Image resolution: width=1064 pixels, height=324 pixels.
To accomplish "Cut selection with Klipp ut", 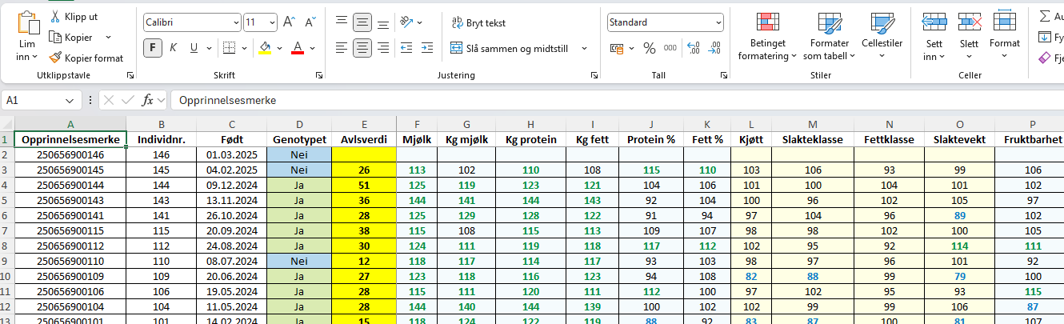I will pyautogui.click(x=74, y=16).
